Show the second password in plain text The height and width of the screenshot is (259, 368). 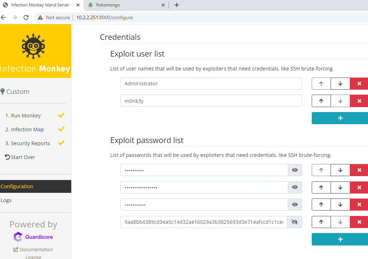pyautogui.click(x=295, y=187)
